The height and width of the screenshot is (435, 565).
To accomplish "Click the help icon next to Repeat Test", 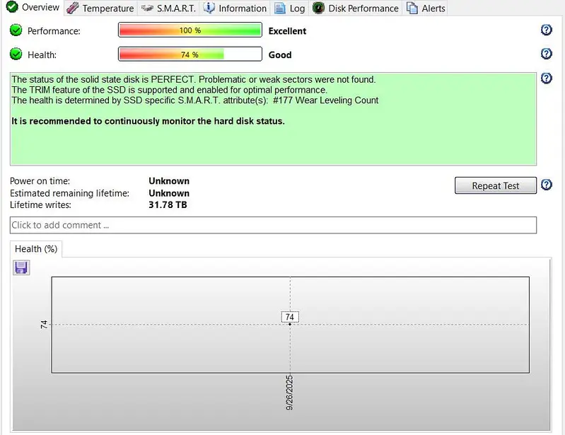I will (546, 185).
